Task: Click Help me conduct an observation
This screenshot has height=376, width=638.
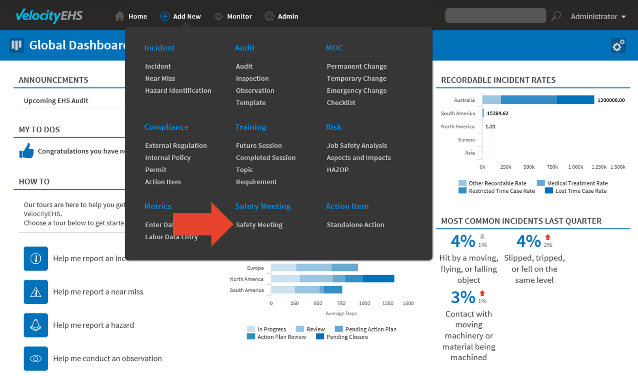Action: 107,359
